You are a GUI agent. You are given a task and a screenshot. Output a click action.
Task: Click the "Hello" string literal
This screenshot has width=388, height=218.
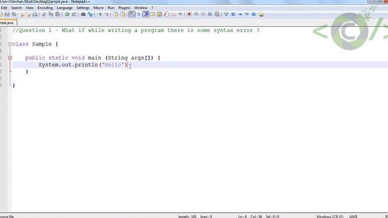coord(113,65)
